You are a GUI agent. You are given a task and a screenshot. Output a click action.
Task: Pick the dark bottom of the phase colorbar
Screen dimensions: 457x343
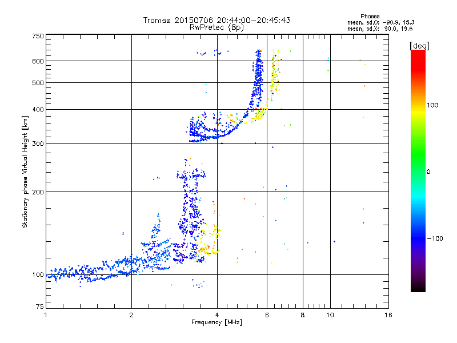tap(418, 286)
